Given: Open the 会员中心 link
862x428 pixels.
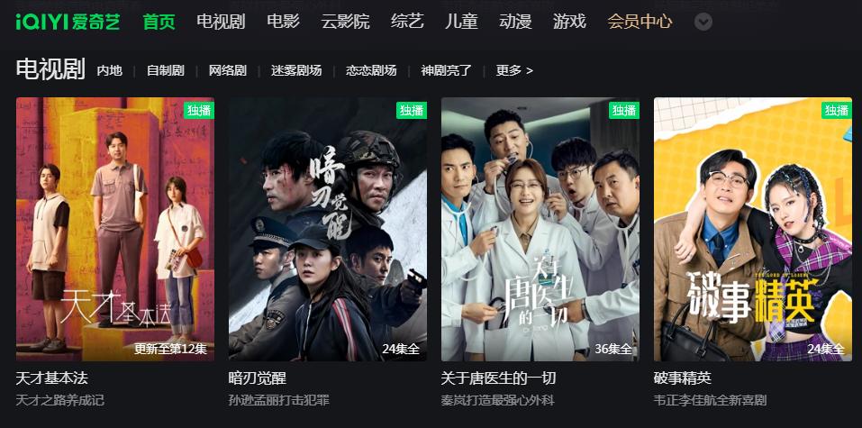Looking at the screenshot, I should 640,22.
